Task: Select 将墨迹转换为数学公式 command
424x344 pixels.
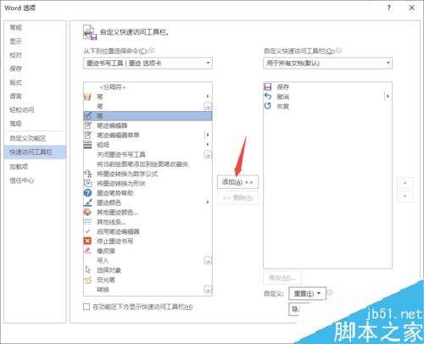Action: pyautogui.click(x=148, y=174)
